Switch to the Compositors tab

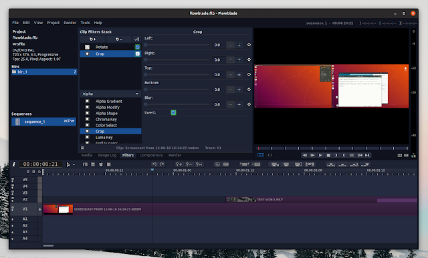[x=151, y=155]
